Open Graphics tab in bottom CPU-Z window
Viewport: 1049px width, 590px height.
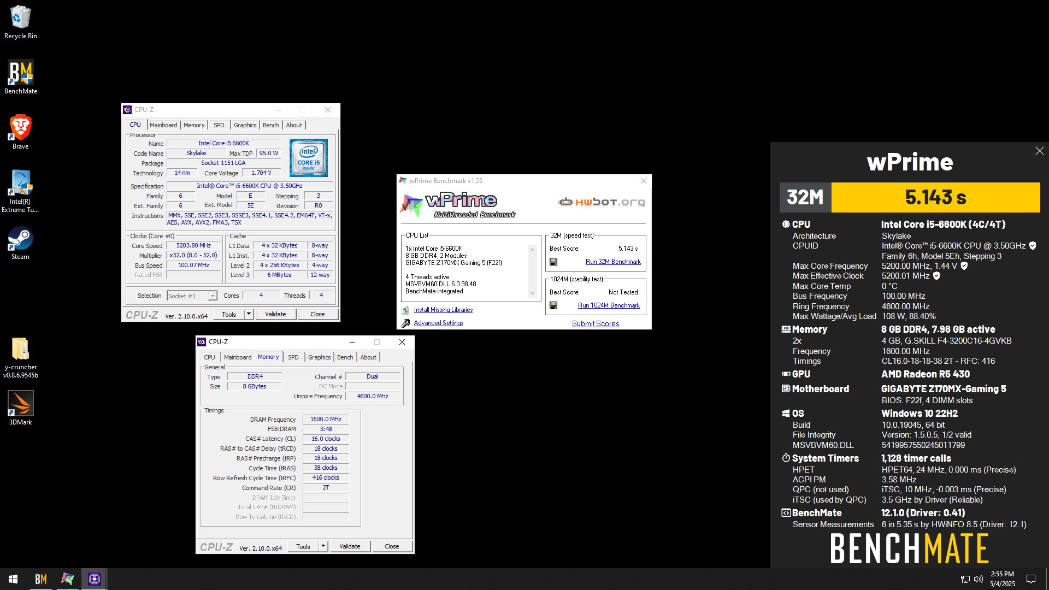pos(319,357)
